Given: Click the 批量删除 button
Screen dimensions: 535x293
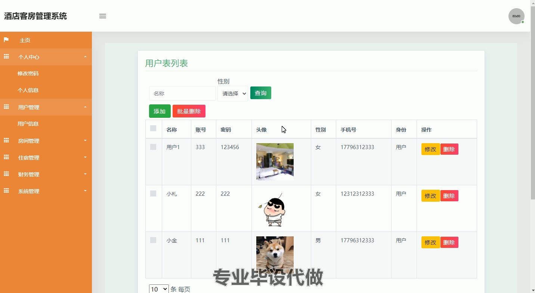Looking at the screenshot, I should pyautogui.click(x=189, y=111).
